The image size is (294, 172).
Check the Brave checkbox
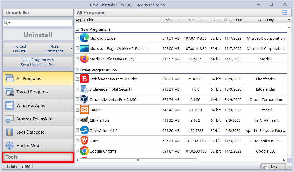point(77,140)
